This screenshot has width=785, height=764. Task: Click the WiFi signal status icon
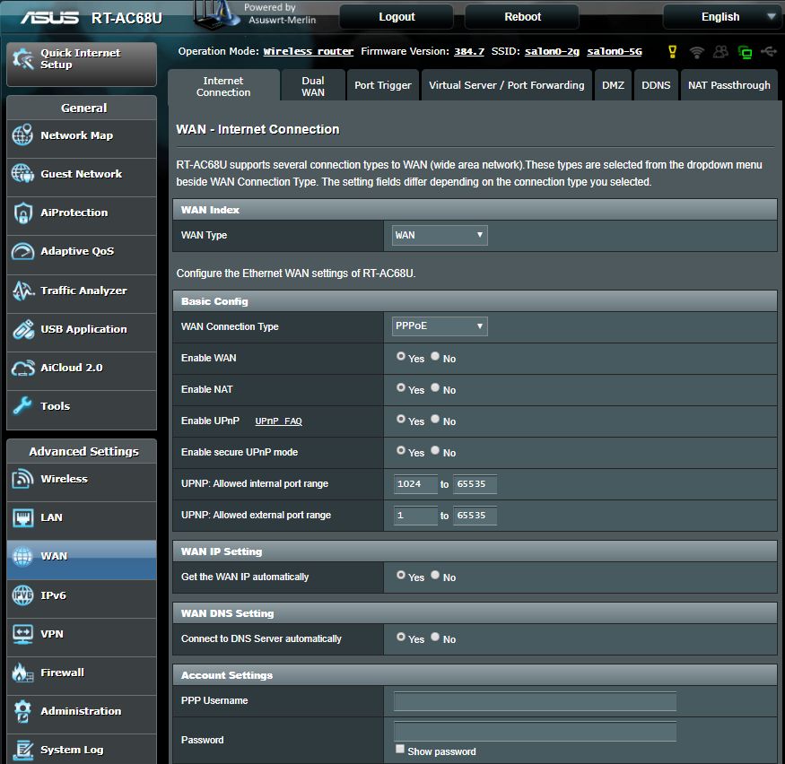tap(696, 51)
